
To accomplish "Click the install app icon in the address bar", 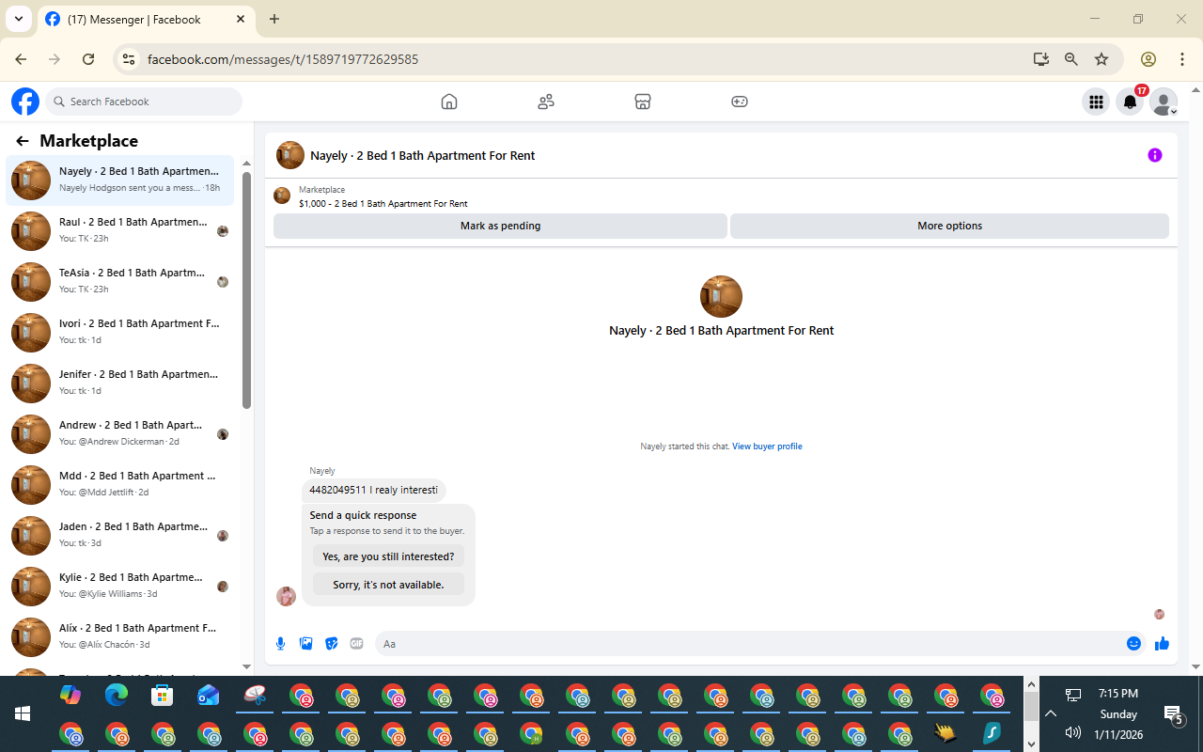I will (x=1040, y=59).
